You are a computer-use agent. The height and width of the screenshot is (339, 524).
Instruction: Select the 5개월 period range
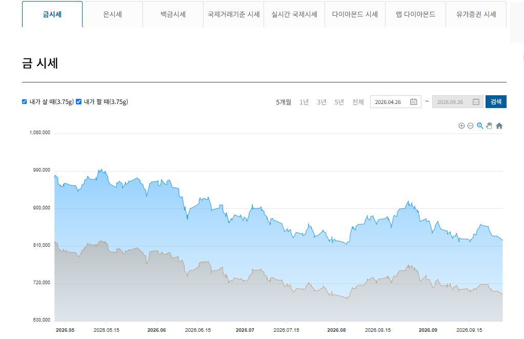coord(284,102)
